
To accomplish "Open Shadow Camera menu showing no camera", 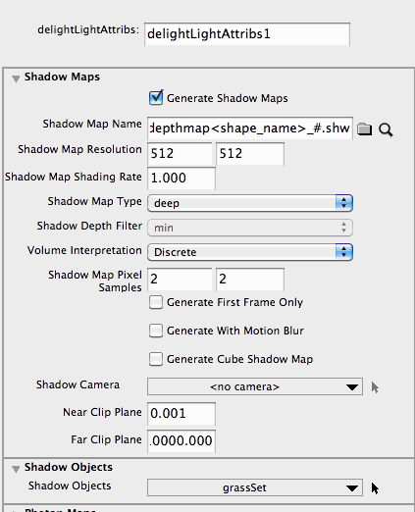I will (x=255, y=386).
